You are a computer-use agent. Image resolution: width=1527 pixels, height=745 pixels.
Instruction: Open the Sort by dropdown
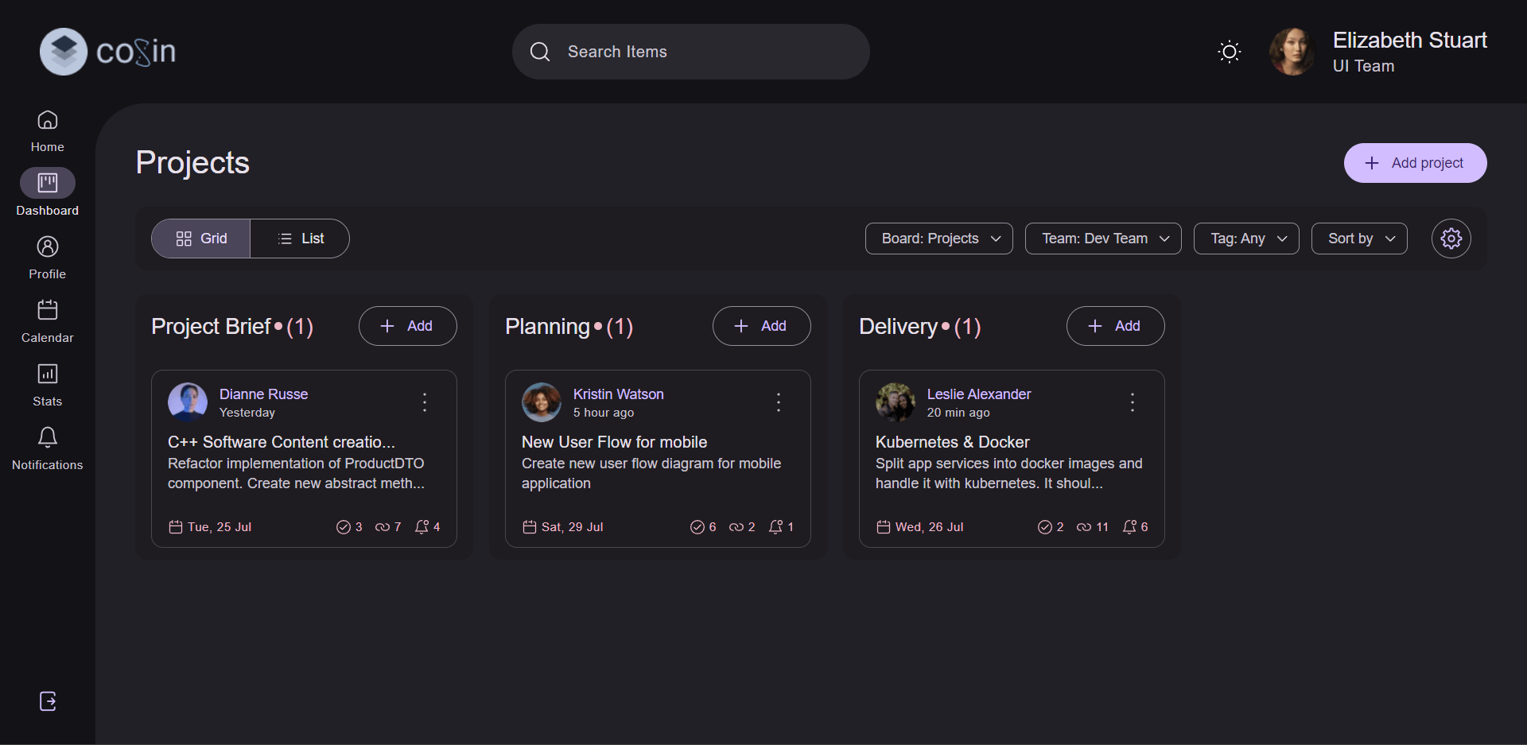pos(1358,239)
